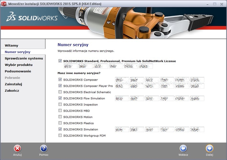Uncheck SOLIDWORKS Standard, Professional, Premium checkbox
The image size is (227, 160).
[x=60, y=61]
